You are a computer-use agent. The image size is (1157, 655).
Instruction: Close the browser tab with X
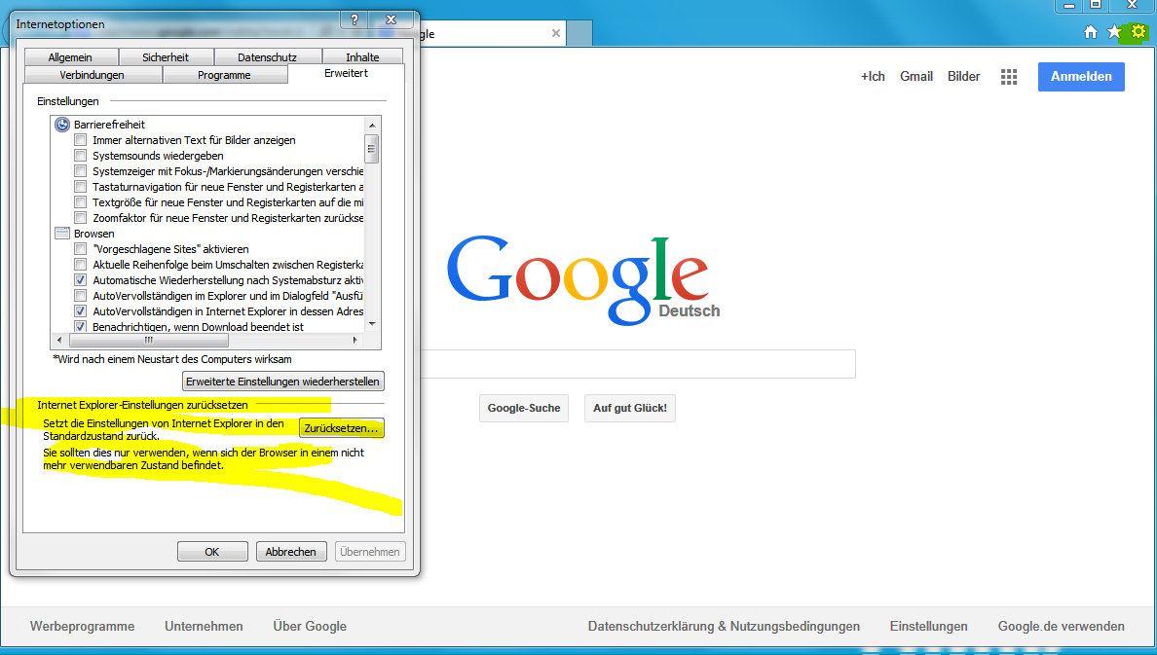point(556,33)
